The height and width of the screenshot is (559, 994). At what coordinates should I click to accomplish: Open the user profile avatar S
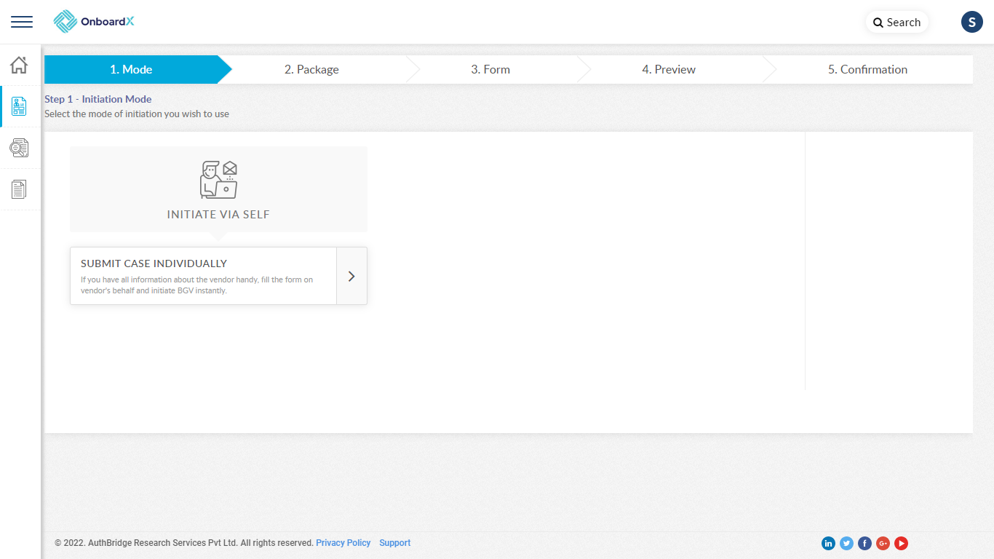click(x=972, y=22)
